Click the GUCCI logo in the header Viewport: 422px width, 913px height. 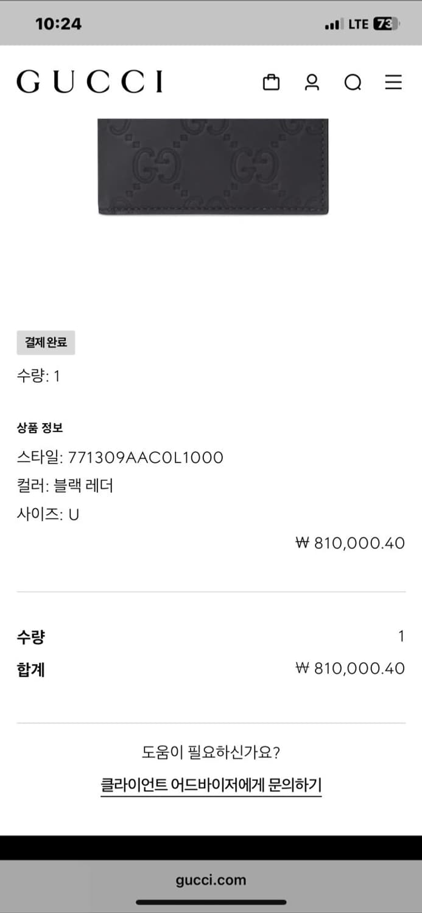click(x=90, y=82)
